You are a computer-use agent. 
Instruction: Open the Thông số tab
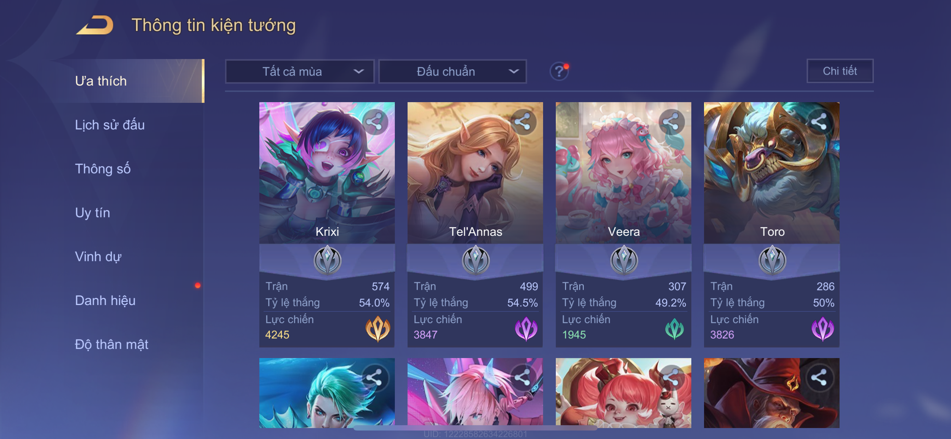(103, 169)
